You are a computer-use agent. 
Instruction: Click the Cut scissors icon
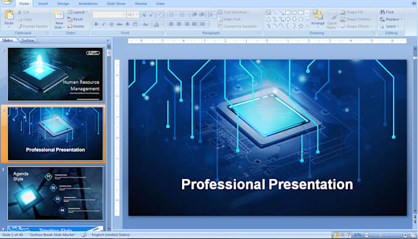[20, 12]
